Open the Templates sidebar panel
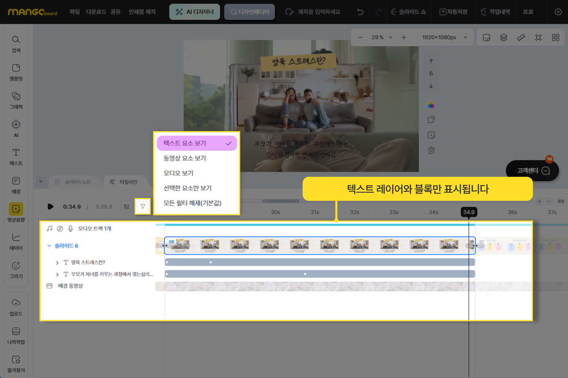Image resolution: width=568 pixels, height=378 pixels. point(16,72)
